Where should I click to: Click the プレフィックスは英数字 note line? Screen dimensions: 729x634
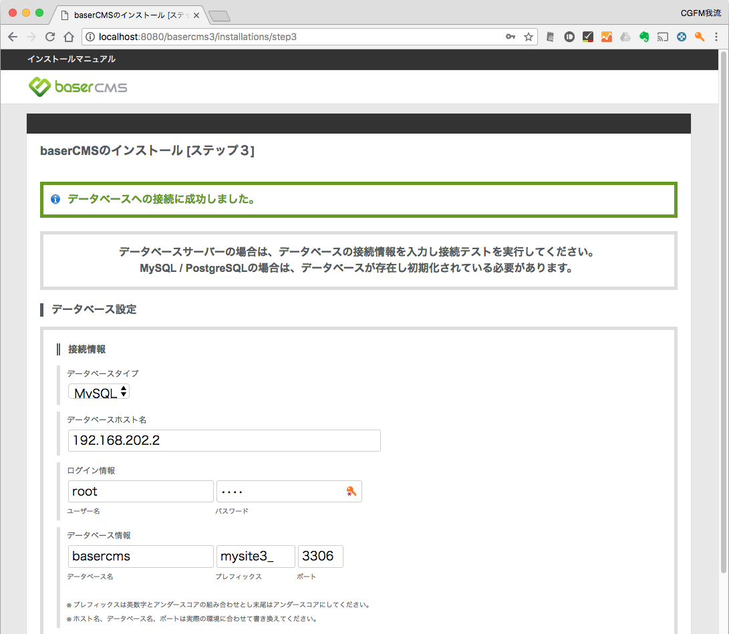pos(218,605)
